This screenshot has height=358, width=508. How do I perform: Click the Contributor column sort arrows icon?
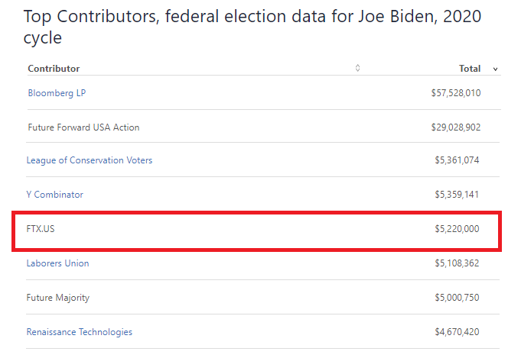pos(358,69)
